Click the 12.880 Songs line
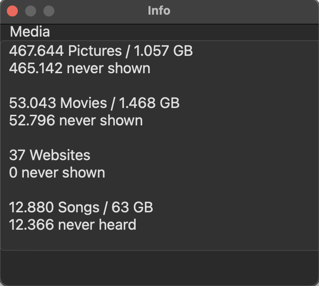The image size is (319, 286). tap(81, 207)
